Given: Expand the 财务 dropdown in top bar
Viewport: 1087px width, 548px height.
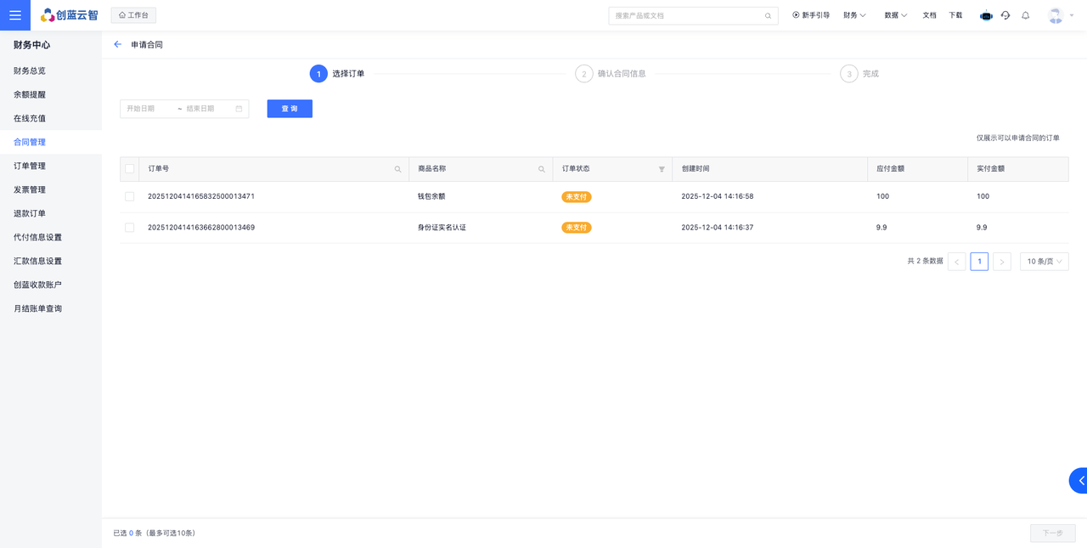Looking at the screenshot, I should (854, 15).
